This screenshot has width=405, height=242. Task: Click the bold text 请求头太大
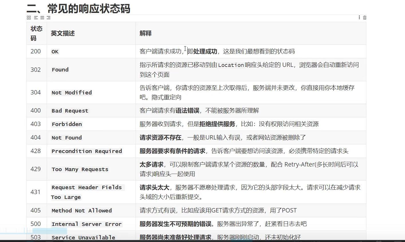click(x=154, y=187)
